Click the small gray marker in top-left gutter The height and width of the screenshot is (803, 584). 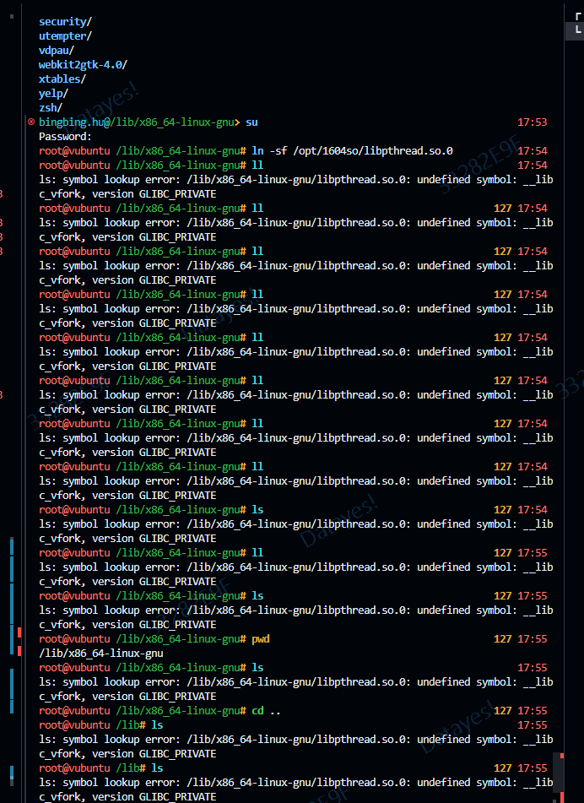click(11, 16)
